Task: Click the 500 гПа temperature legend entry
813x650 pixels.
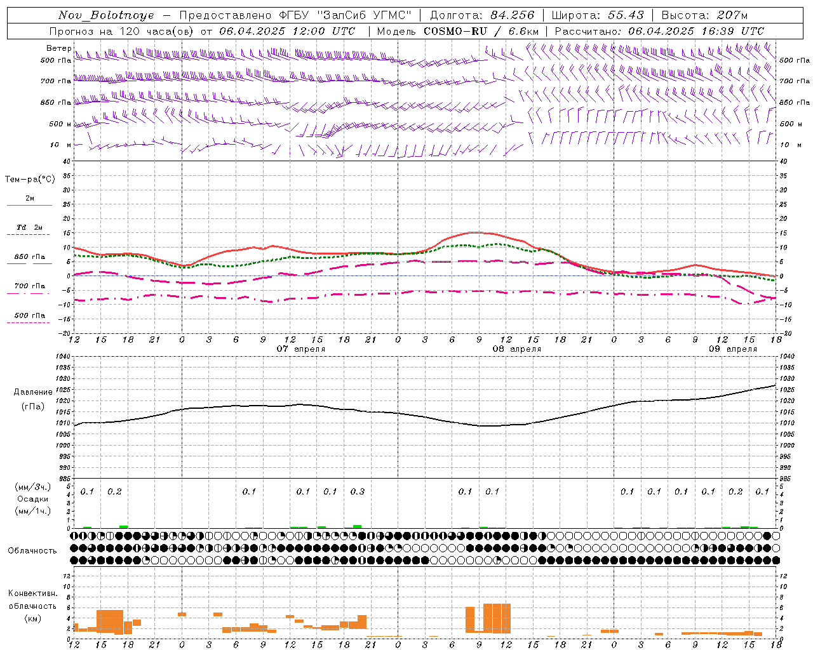Action: point(30,315)
